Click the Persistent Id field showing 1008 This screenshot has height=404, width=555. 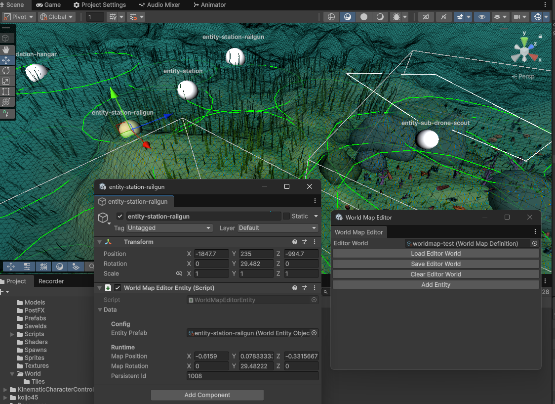click(x=252, y=376)
